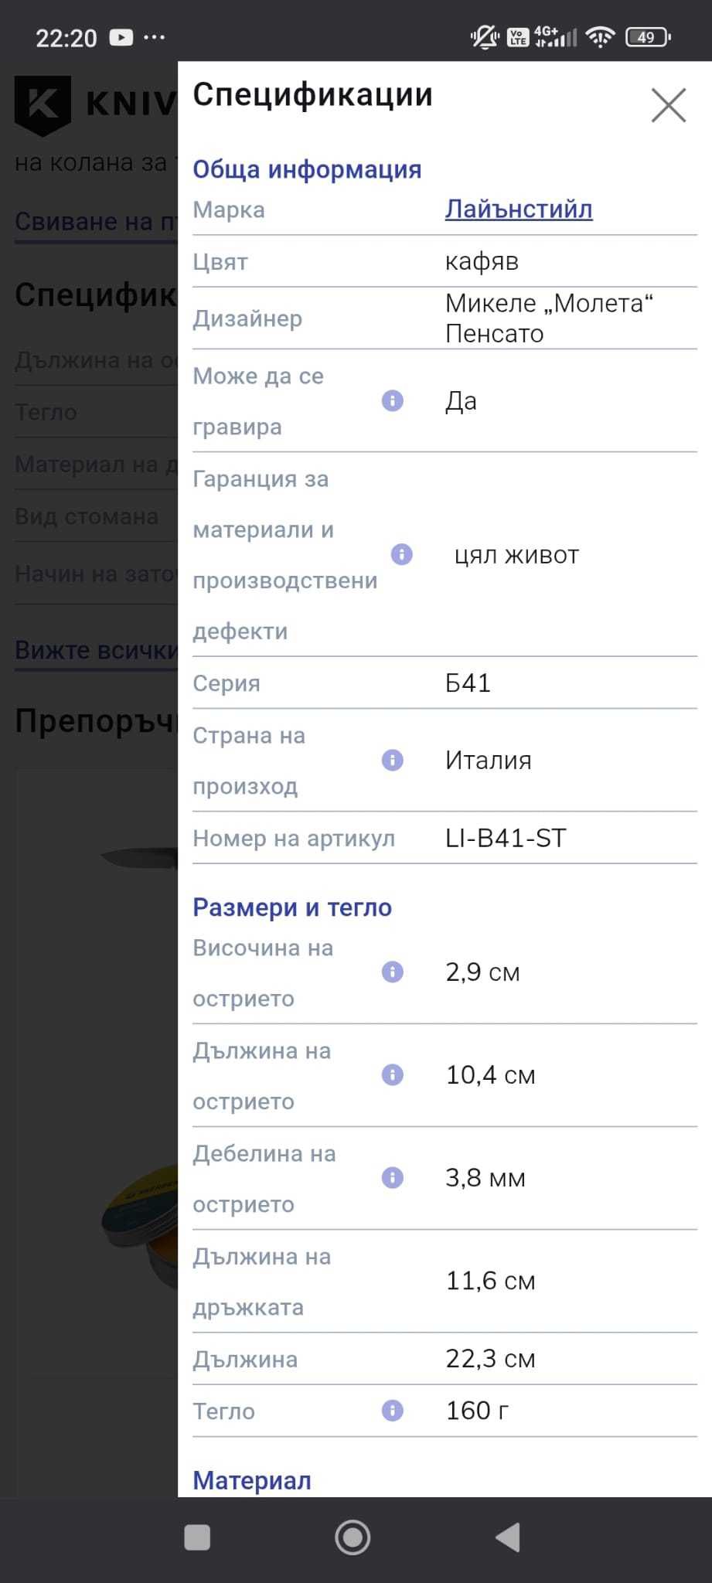Tap info icon beside Страна на произход

(393, 760)
